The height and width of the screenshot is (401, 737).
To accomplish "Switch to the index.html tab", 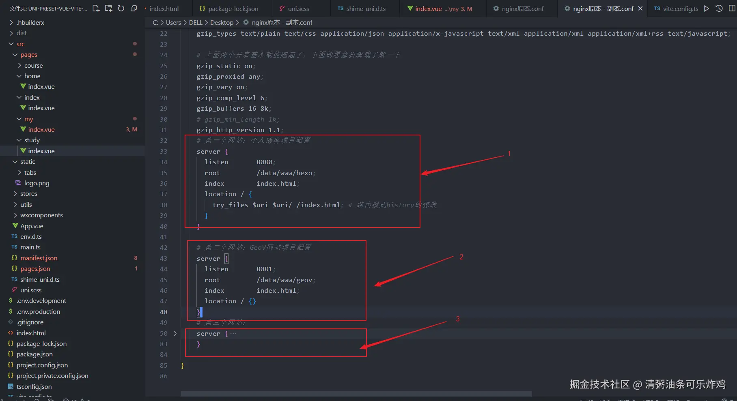I will [x=164, y=9].
